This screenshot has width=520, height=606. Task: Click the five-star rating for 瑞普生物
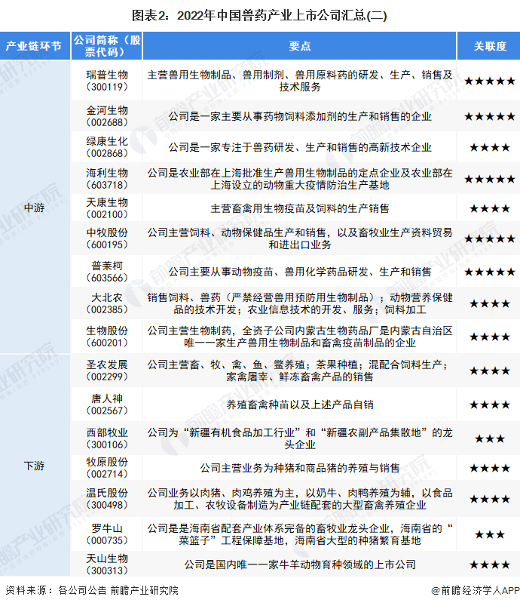point(490,81)
